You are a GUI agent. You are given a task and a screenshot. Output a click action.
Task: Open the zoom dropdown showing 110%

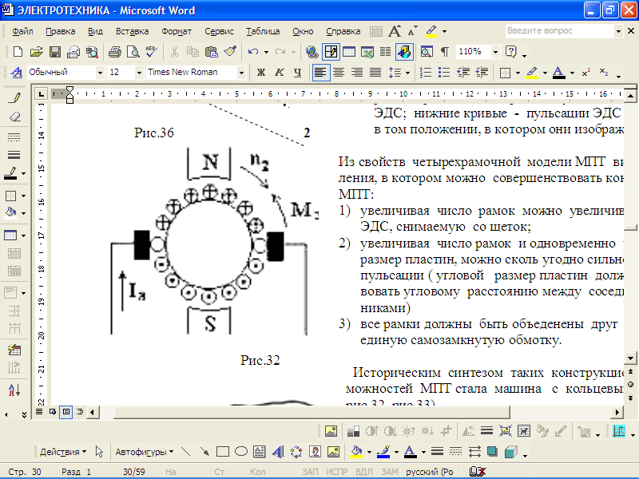click(x=495, y=52)
